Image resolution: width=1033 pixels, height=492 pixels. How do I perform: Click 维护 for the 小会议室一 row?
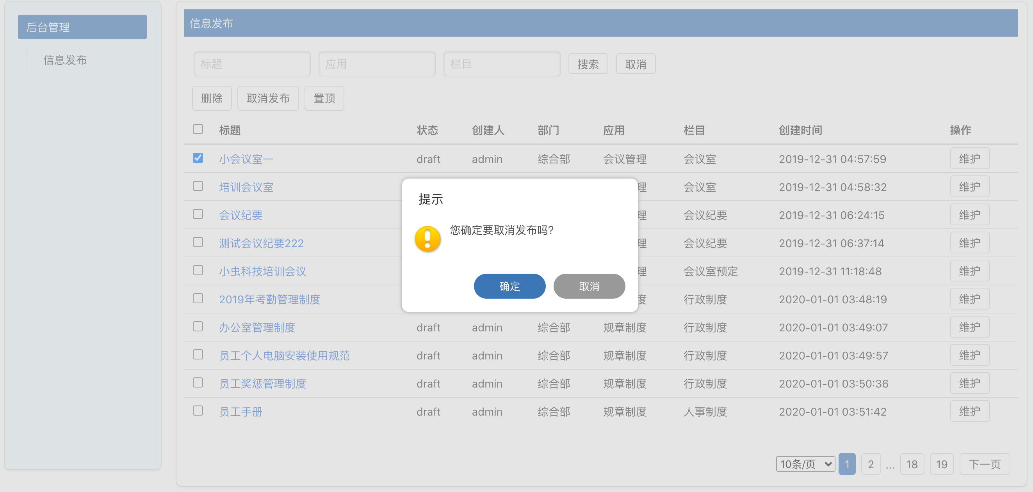(x=969, y=159)
